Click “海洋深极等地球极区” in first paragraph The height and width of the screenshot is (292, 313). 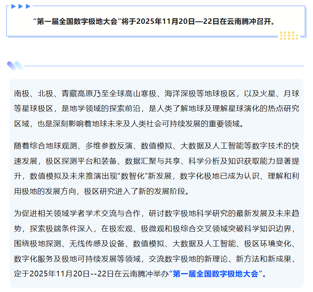tap(200, 94)
